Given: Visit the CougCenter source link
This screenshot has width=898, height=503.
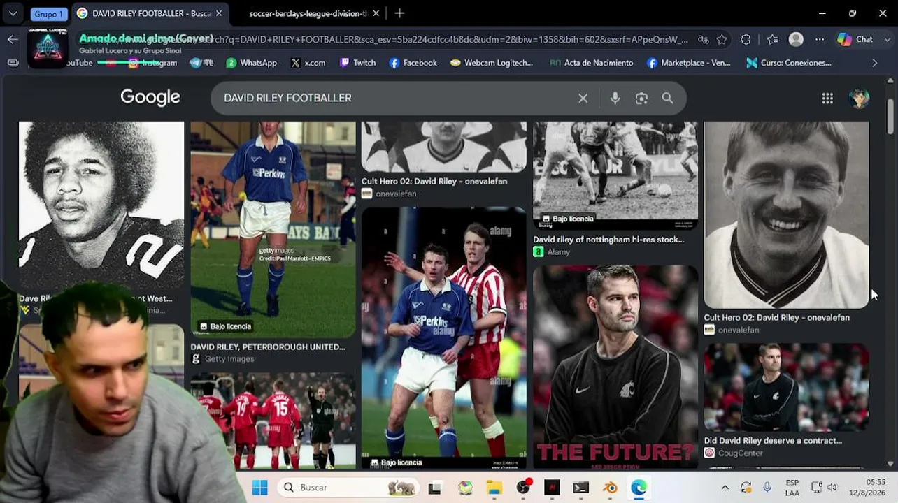Looking at the screenshot, I should pyautogui.click(x=734, y=453).
